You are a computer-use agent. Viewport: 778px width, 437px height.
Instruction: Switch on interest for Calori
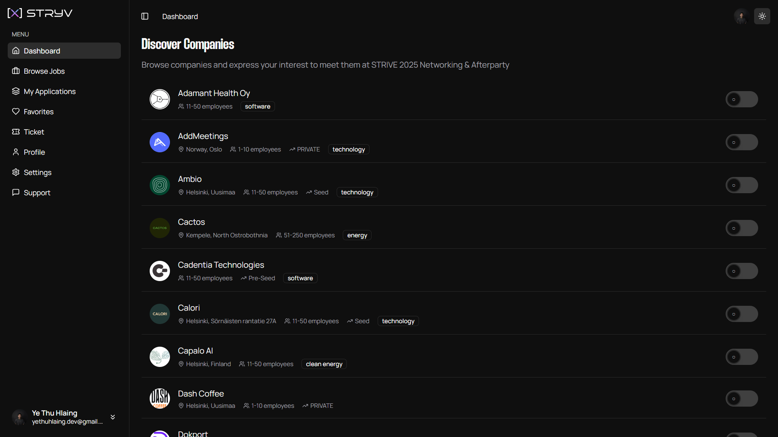point(741,314)
